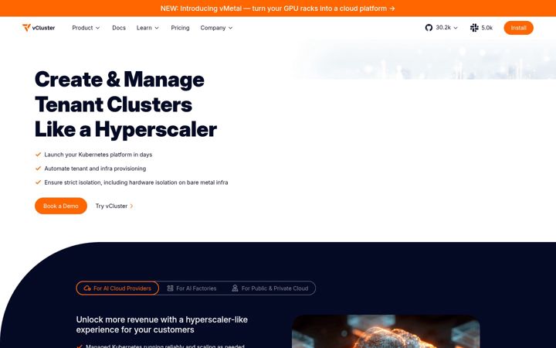The image size is (556, 348).
Task: Click the checkmark beside Ensure strict isolation
Action: tap(39, 183)
